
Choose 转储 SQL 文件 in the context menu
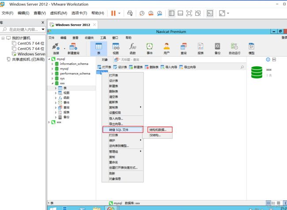(x=123, y=130)
